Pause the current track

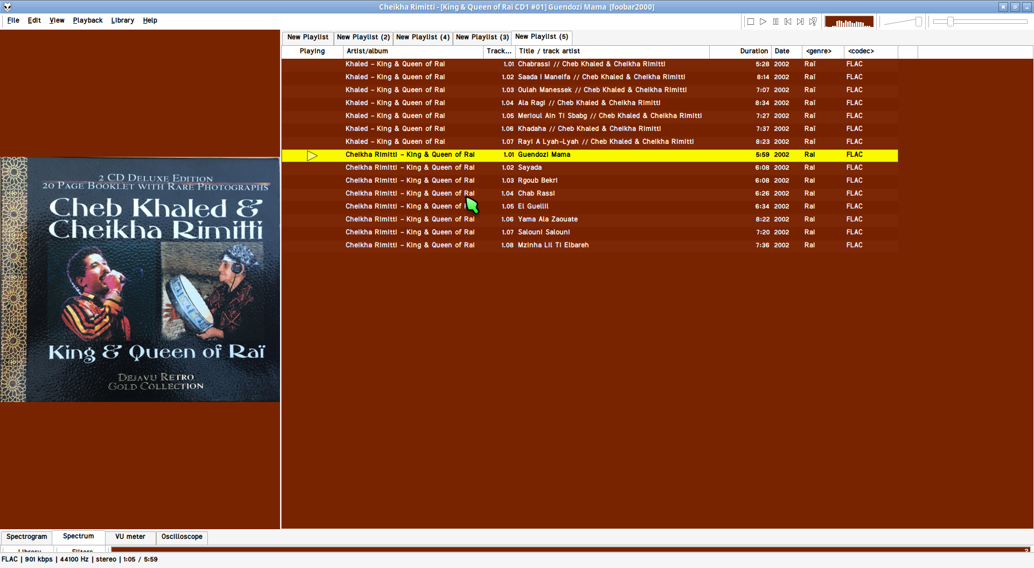[775, 22]
